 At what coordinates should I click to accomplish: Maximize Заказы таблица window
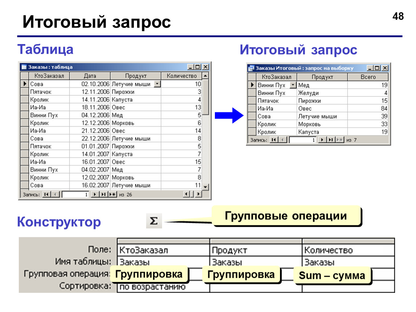pyautogui.click(x=198, y=67)
